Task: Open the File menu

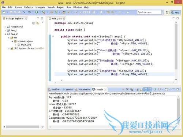Action: click(4, 7)
